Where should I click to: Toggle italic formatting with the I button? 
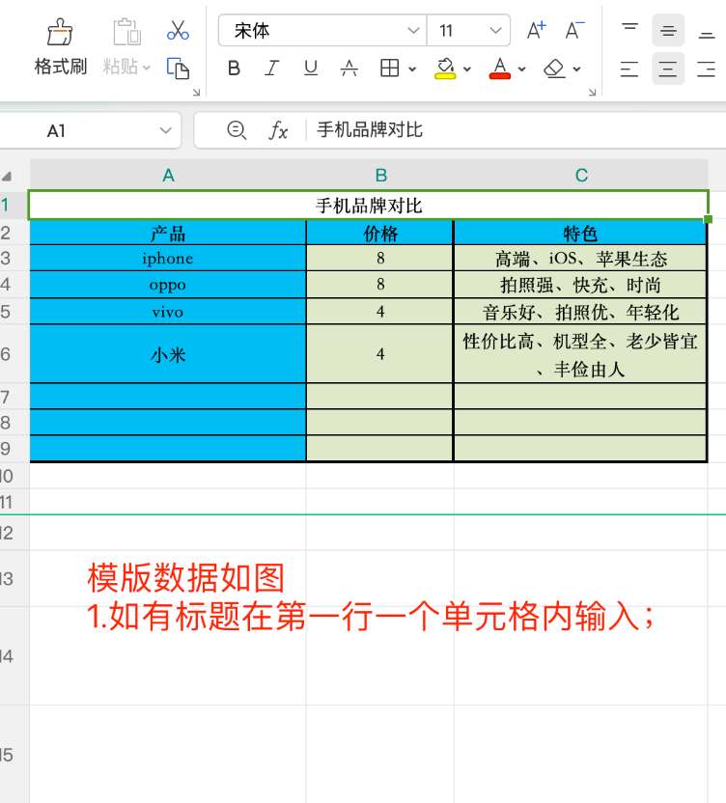coord(272,69)
